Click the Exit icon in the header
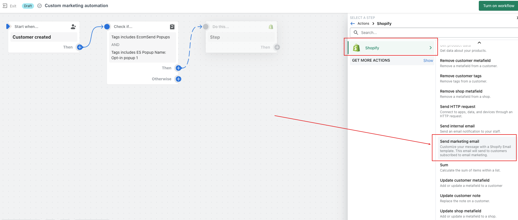Viewport: 518px width, 220px height. 5,6
